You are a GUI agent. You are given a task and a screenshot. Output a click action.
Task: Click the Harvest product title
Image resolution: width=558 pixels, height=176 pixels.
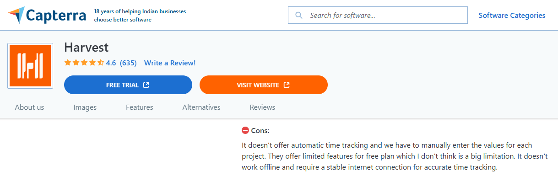86,48
